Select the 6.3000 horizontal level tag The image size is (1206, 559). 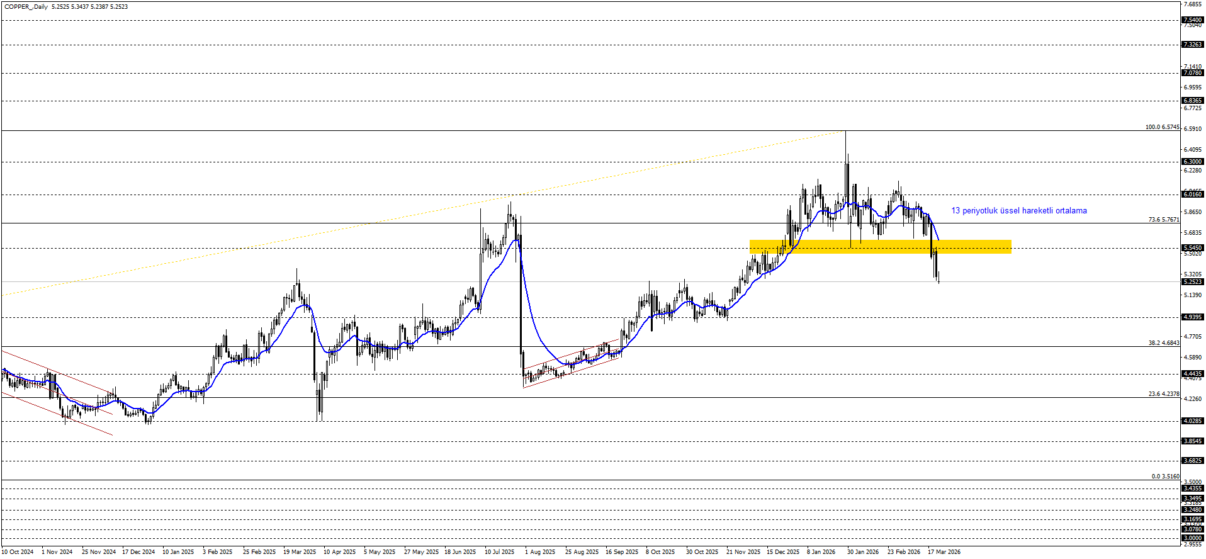pyautogui.click(x=1192, y=162)
